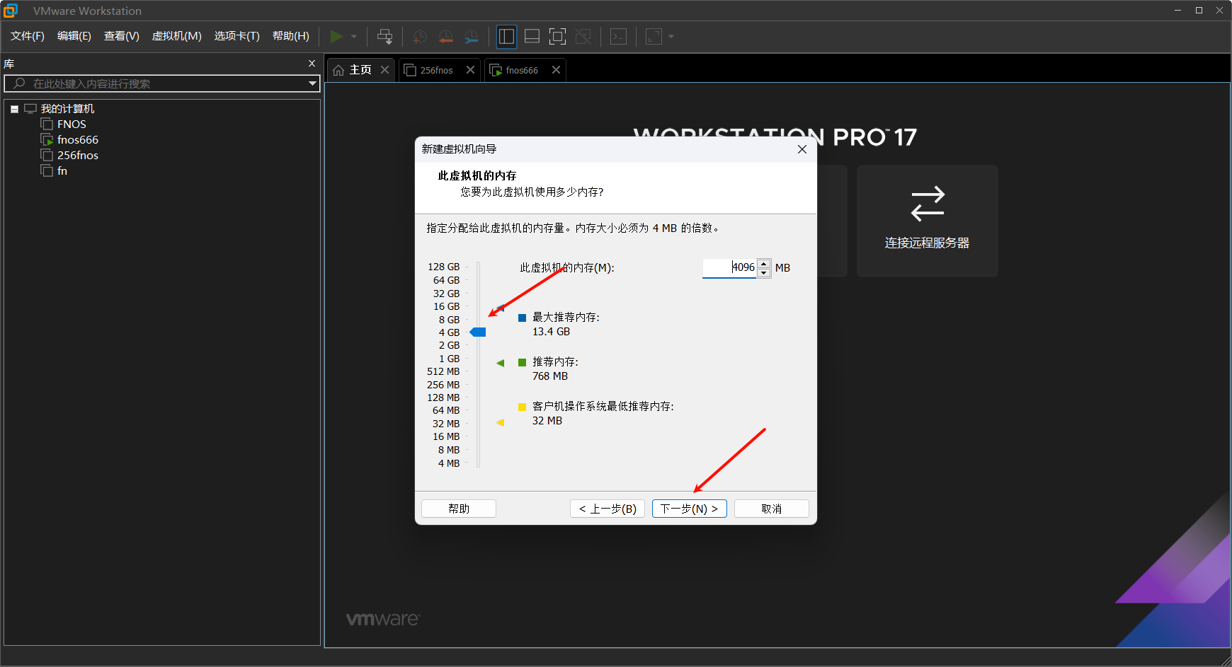Open the 选项卡(T) menu
Screen dimensions: 1232x667
236,36
